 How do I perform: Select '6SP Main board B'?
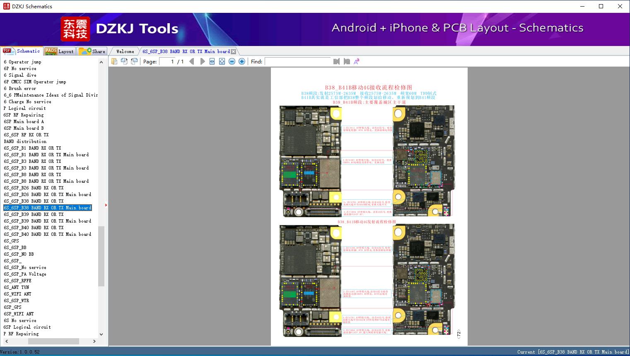(x=24, y=128)
